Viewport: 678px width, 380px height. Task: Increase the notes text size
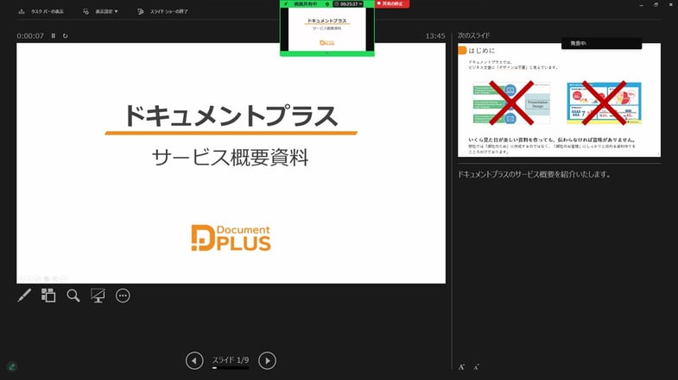[462, 367]
